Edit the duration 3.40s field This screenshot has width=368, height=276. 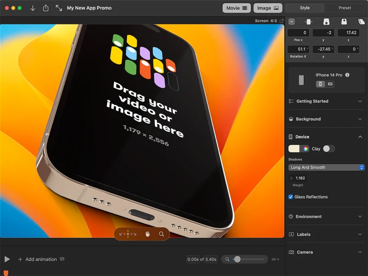click(x=211, y=259)
